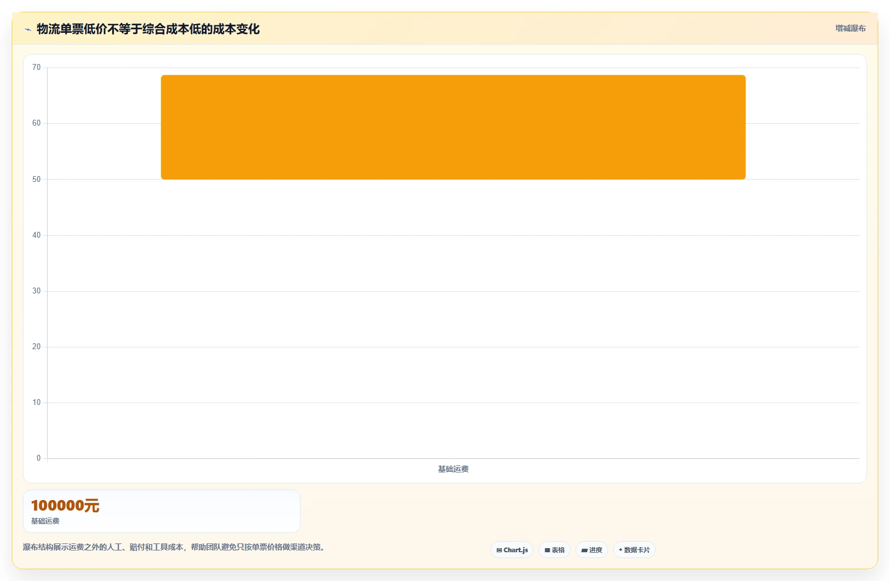The height and width of the screenshot is (581, 890).
Task: Click the orange 基础运费 waterfall bar
Action: click(x=453, y=127)
